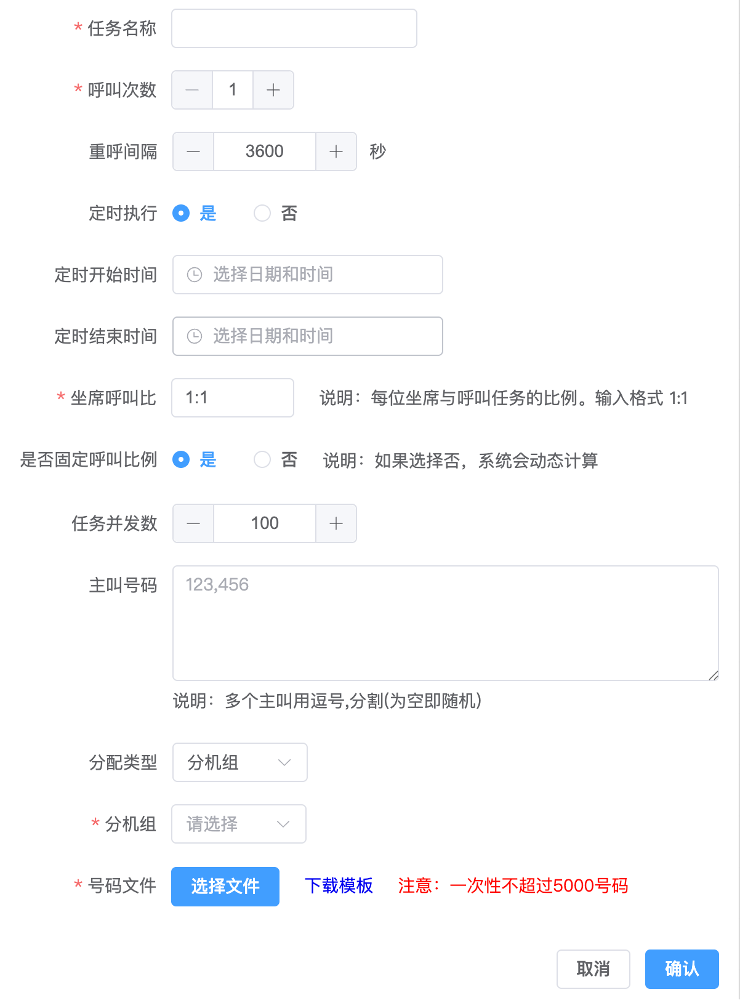Image resolution: width=740 pixels, height=1000 pixels.
Task: Click the 选择文件 button
Action: [225, 886]
